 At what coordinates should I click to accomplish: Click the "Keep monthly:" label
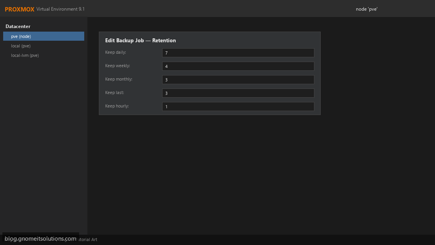point(119,79)
